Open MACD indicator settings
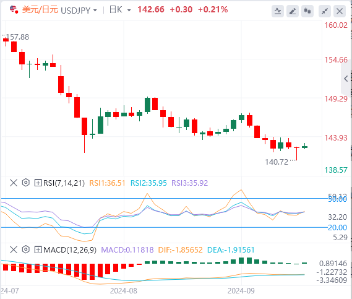Screen dimensions: 352x299 tap(26, 249)
